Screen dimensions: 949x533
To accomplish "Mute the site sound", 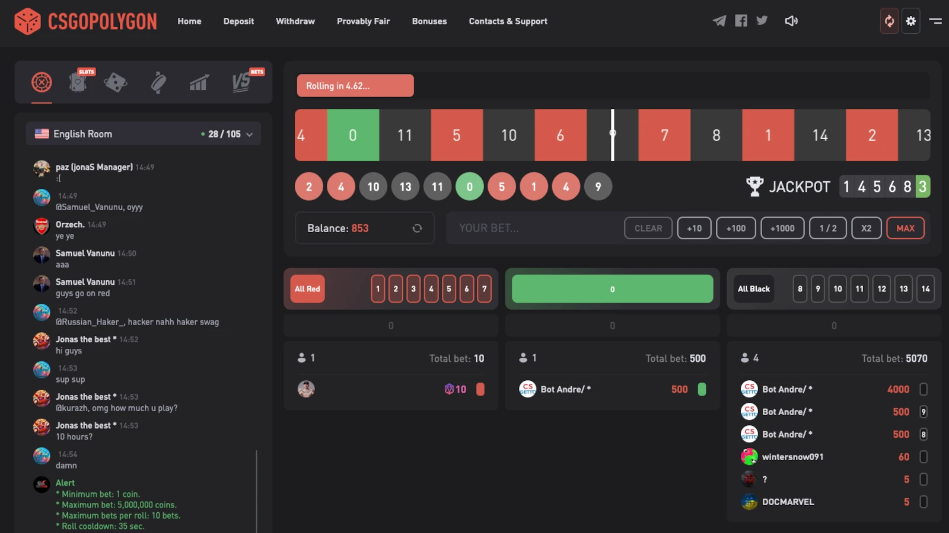I will point(791,21).
